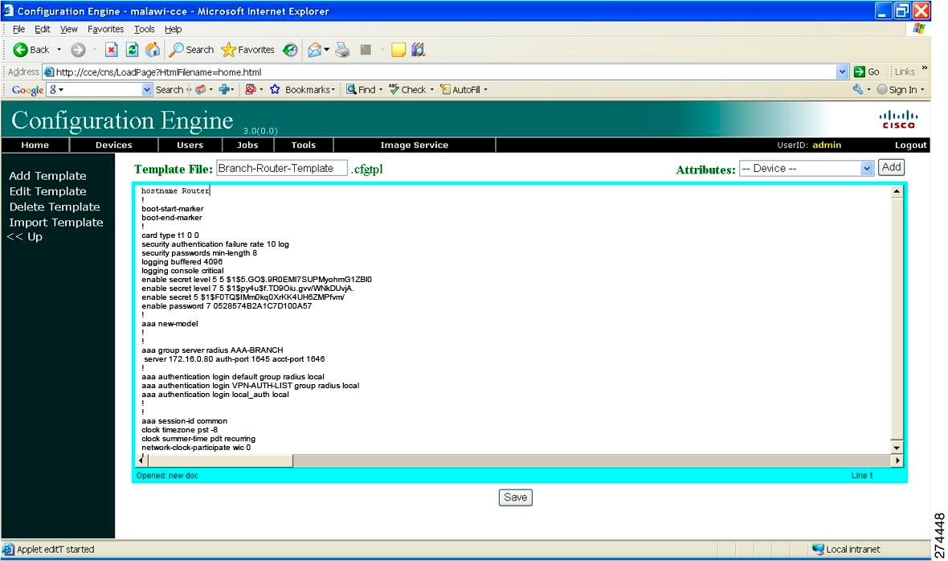The width and height of the screenshot is (948, 561).
Task: Click the Google logo in the Google toolbar
Action: pyautogui.click(x=27, y=90)
